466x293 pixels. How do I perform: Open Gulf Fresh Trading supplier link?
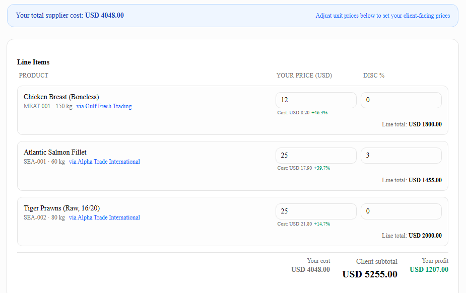[x=104, y=106]
